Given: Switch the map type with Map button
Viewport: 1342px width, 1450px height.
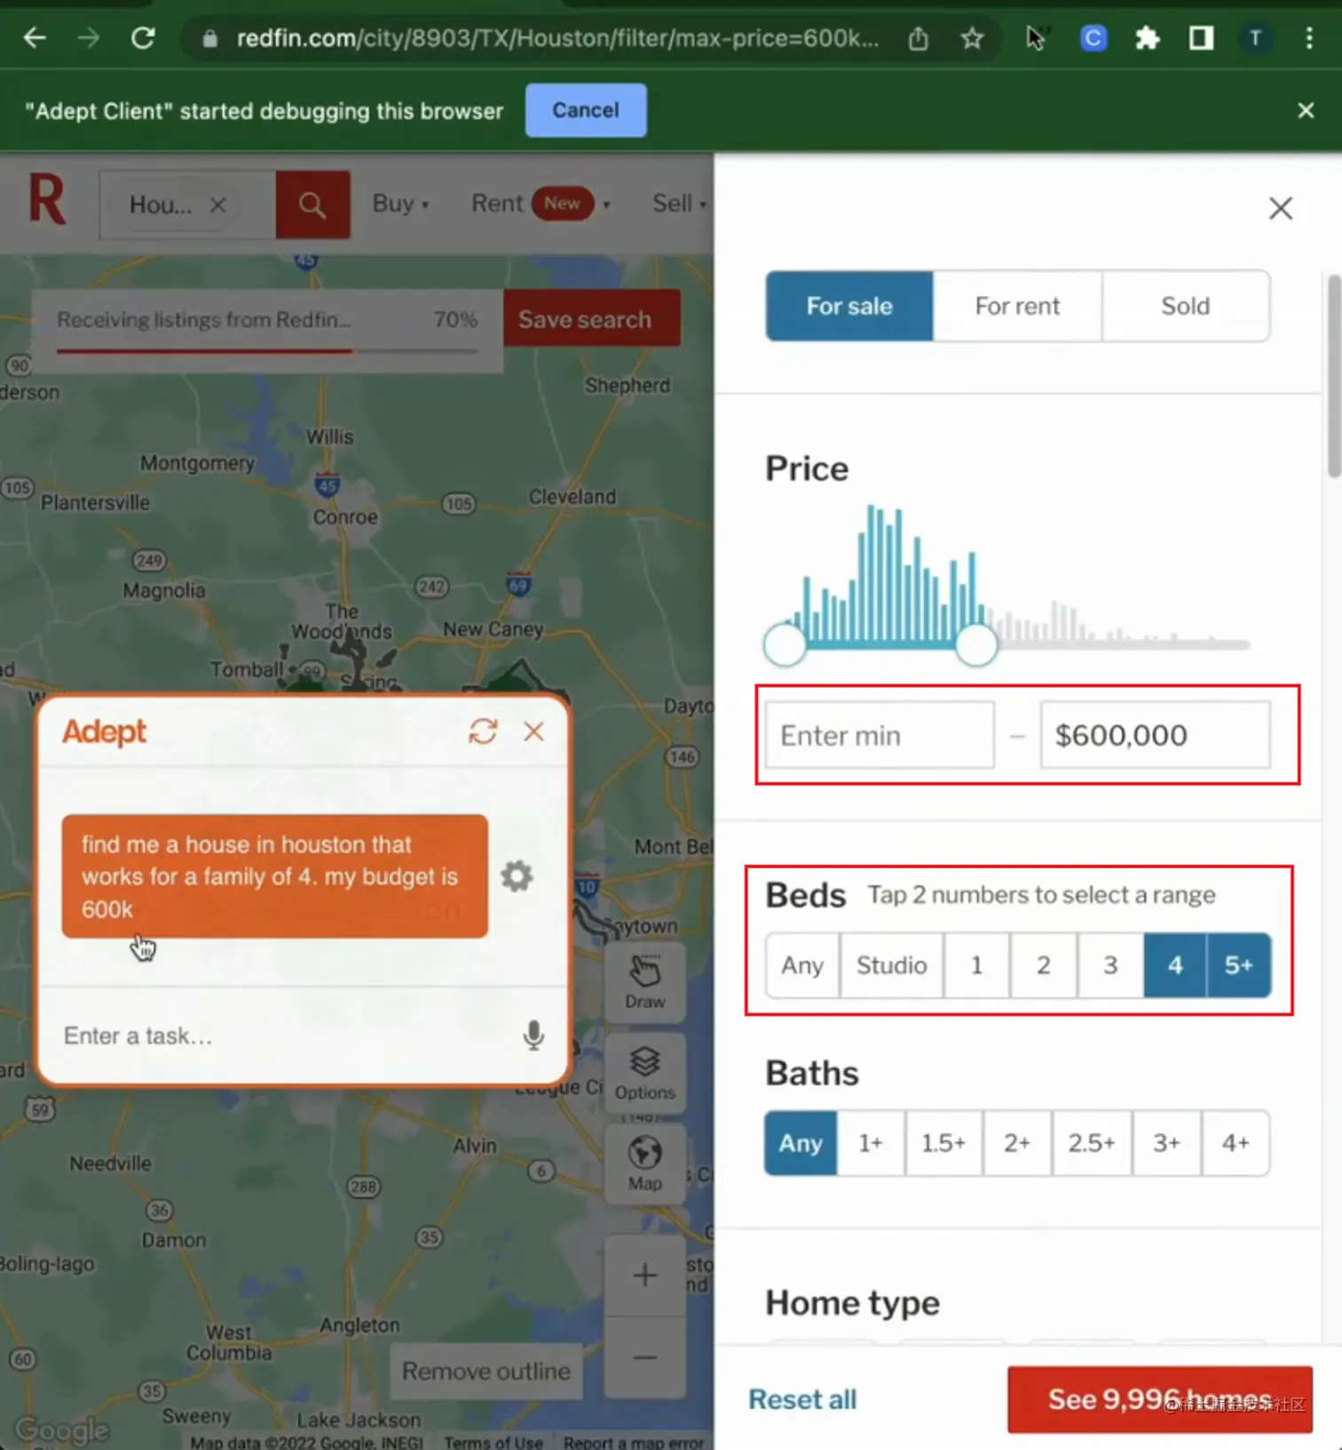Looking at the screenshot, I should click(644, 1164).
